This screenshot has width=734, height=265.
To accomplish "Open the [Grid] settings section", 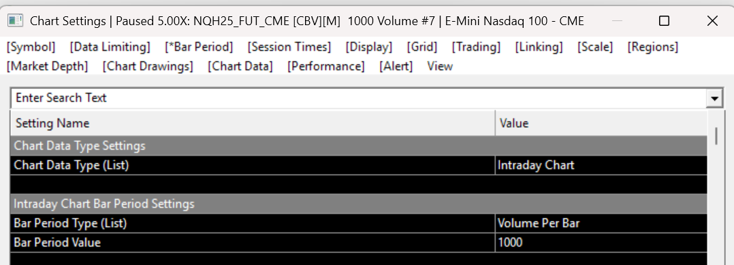I will pos(421,47).
